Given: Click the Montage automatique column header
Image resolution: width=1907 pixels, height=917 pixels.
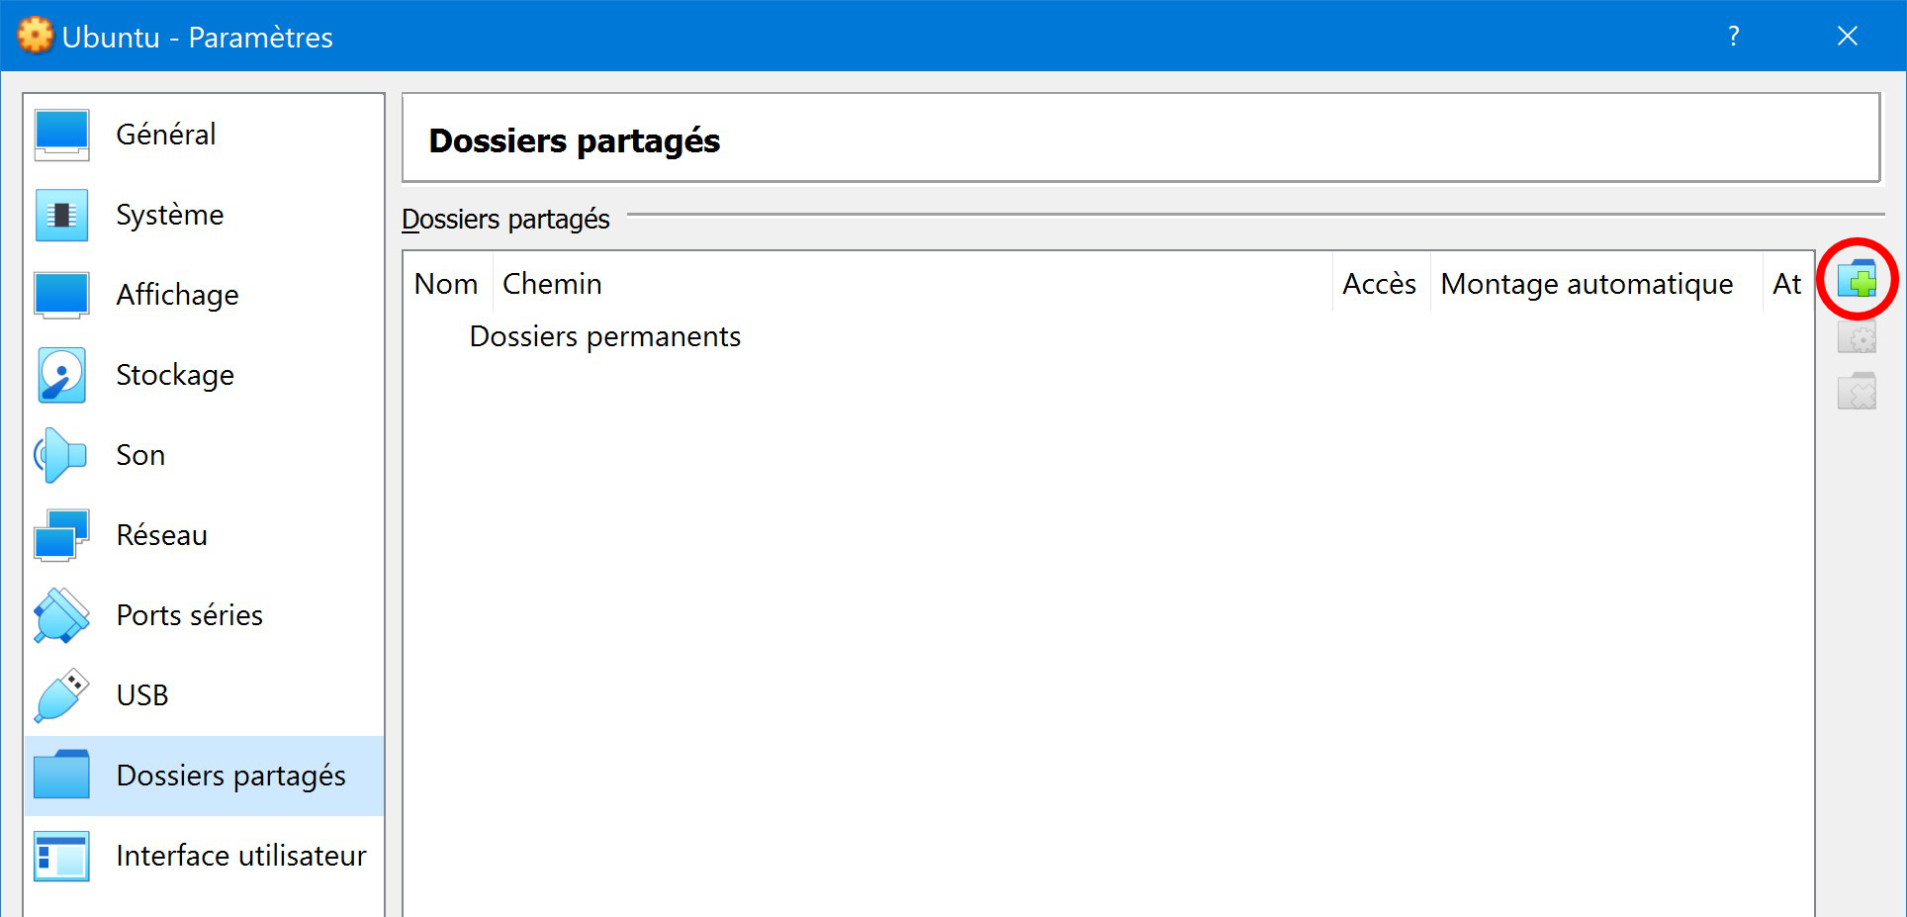Looking at the screenshot, I should click(x=1596, y=284).
